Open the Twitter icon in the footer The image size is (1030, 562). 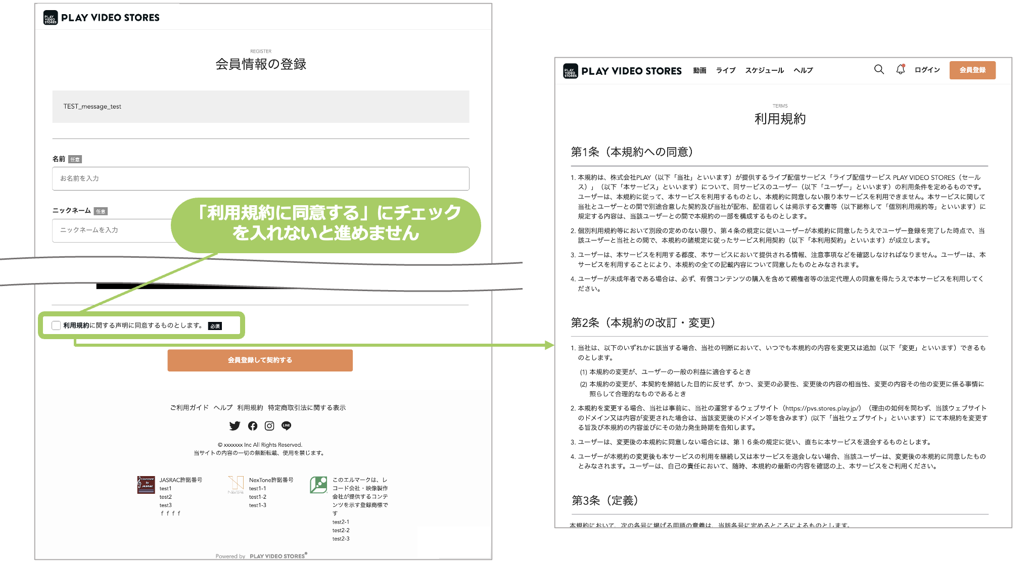[235, 426]
